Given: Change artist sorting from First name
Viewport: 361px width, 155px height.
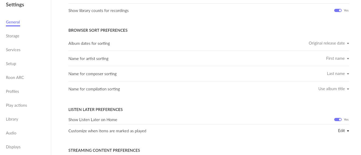Looking at the screenshot, I should tap(337, 58).
